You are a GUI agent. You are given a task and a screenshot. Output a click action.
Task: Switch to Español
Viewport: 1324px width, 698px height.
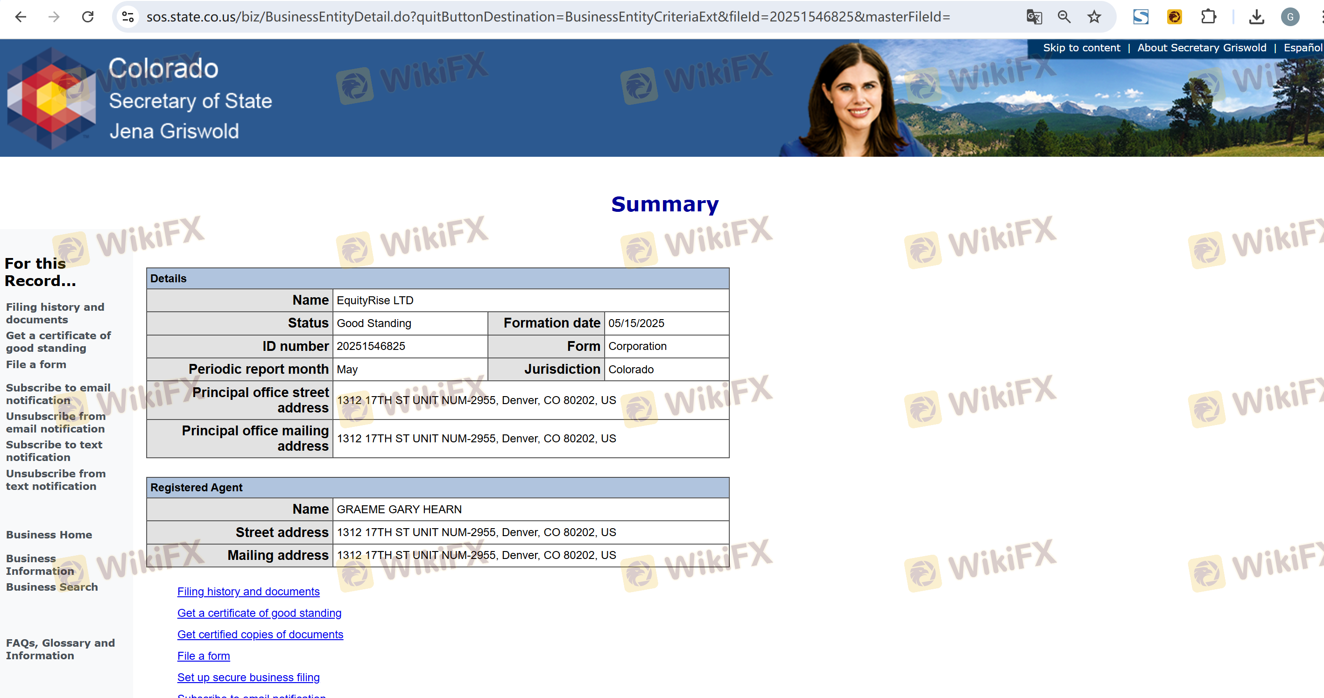[x=1303, y=48]
